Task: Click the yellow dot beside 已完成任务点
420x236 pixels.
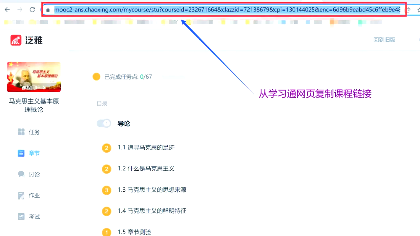Action: (x=96, y=77)
